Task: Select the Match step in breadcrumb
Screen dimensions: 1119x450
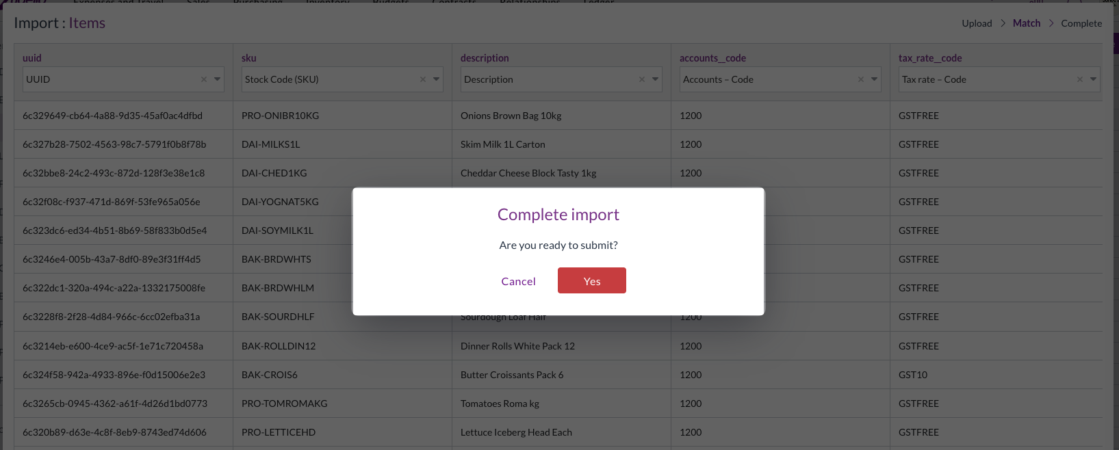Action: coord(1026,23)
